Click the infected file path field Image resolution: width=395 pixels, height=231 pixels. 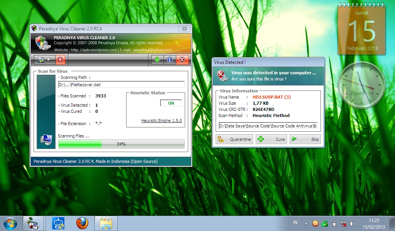(268, 126)
